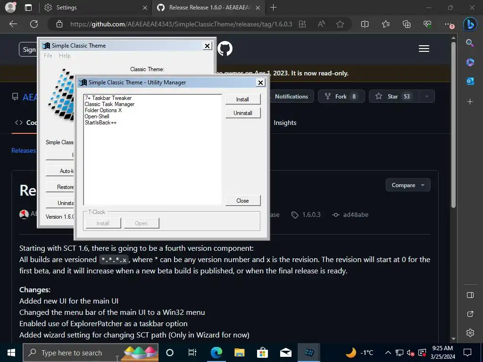
Task: Click the Notifications button on GitHub
Action: 291,96
